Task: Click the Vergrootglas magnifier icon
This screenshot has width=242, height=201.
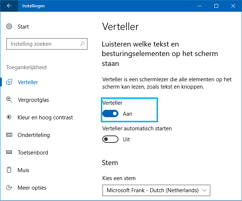Action: pos(9,100)
